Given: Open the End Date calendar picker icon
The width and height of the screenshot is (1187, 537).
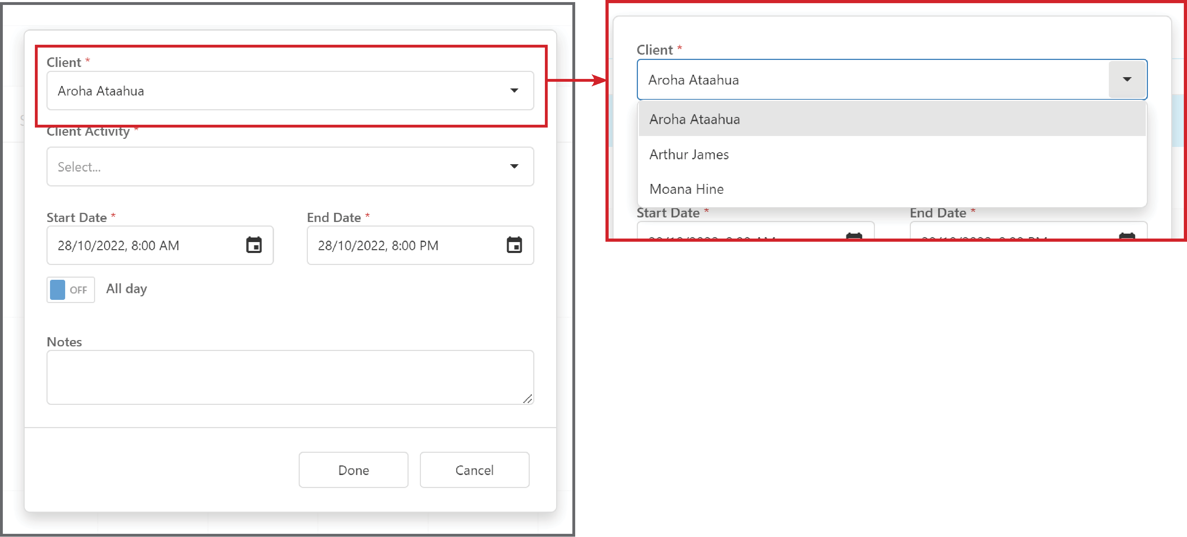Looking at the screenshot, I should click(514, 245).
